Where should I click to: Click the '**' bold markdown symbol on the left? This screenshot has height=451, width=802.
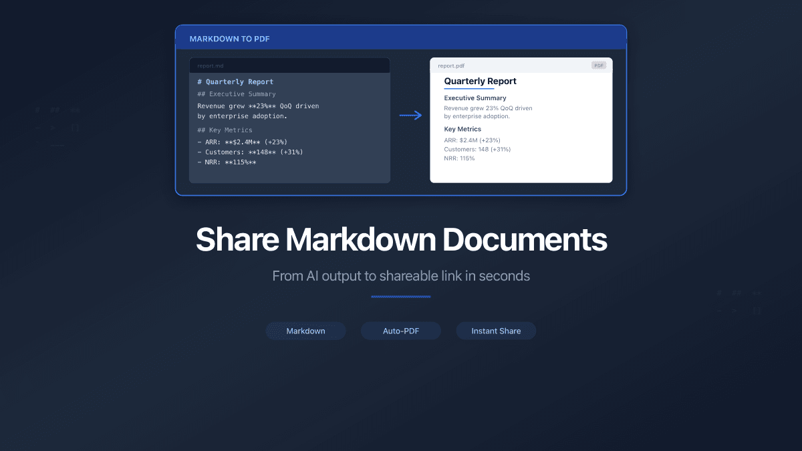75,110
